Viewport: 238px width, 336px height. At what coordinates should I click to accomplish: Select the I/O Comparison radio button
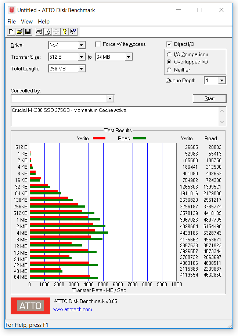(169, 55)
